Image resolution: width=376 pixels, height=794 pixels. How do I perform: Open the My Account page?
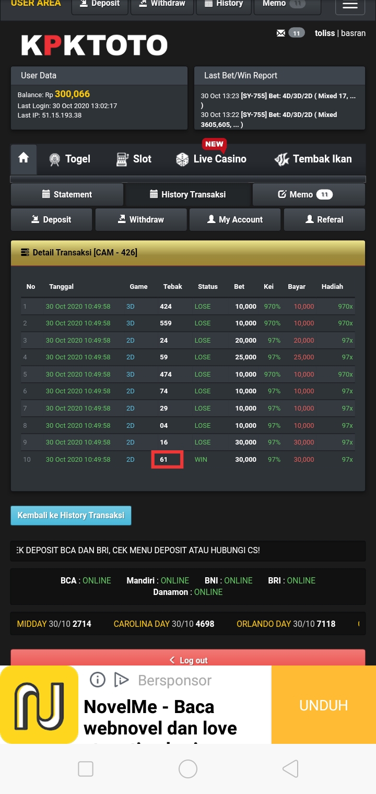235,219
